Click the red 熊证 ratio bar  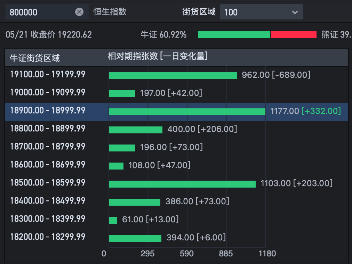tap(294, 35)
